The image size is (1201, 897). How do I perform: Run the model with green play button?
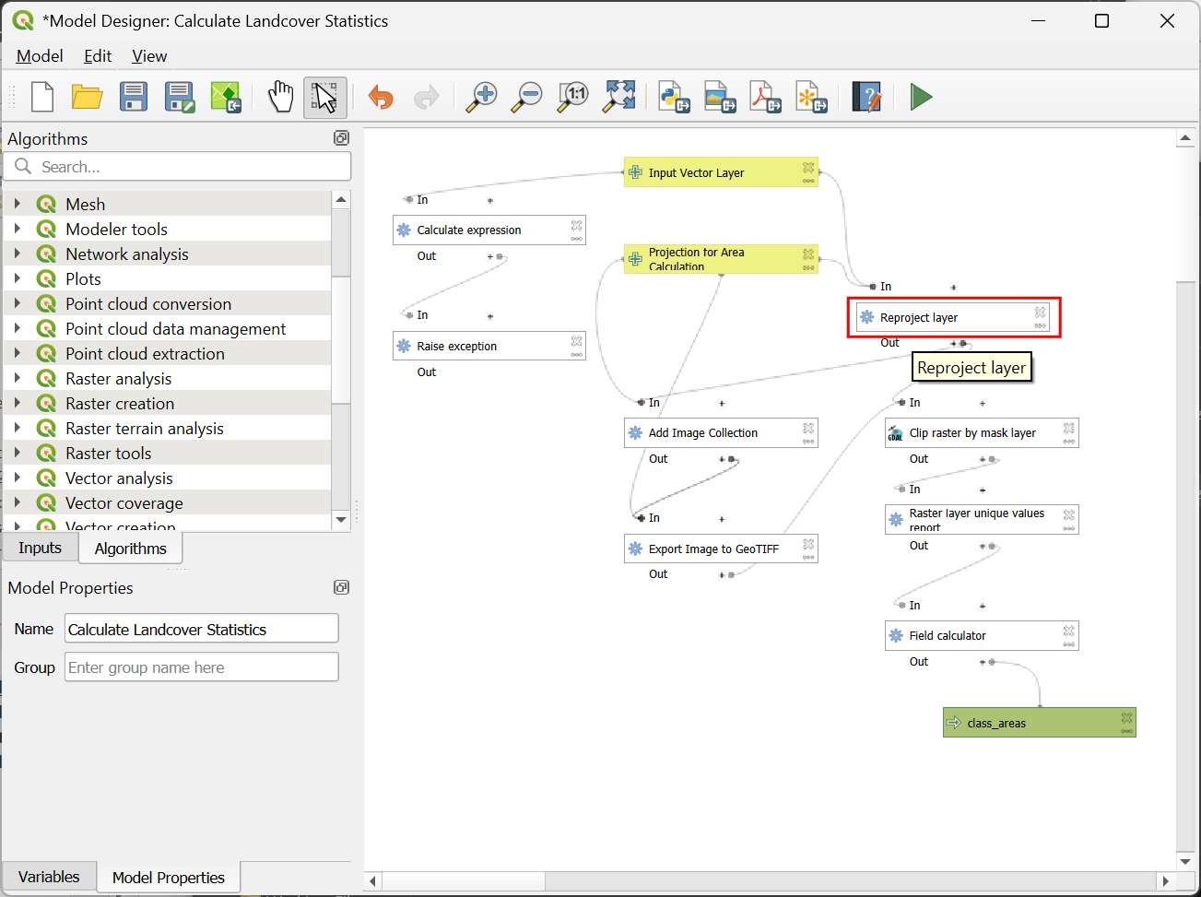921,97
